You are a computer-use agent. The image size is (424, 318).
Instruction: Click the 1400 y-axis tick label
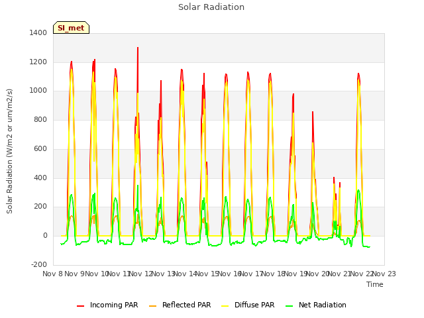click(38, 32)
